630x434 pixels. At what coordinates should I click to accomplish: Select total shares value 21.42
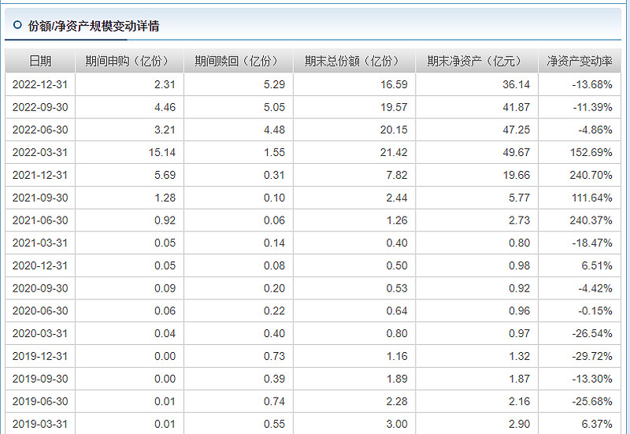(394, 152)
